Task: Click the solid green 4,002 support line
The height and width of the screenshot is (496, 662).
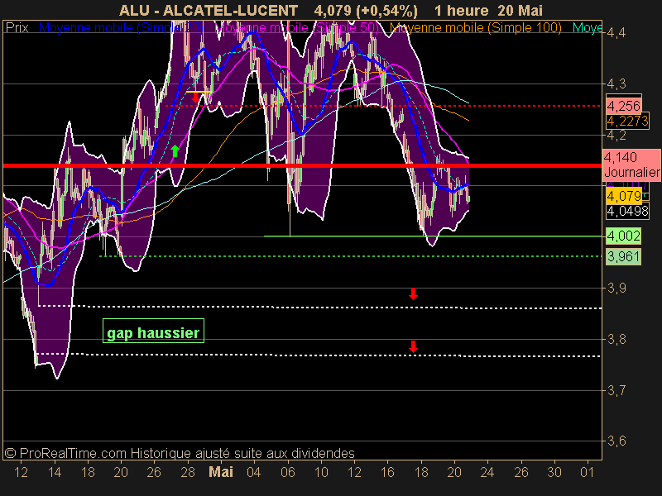Action: [433, 236]
